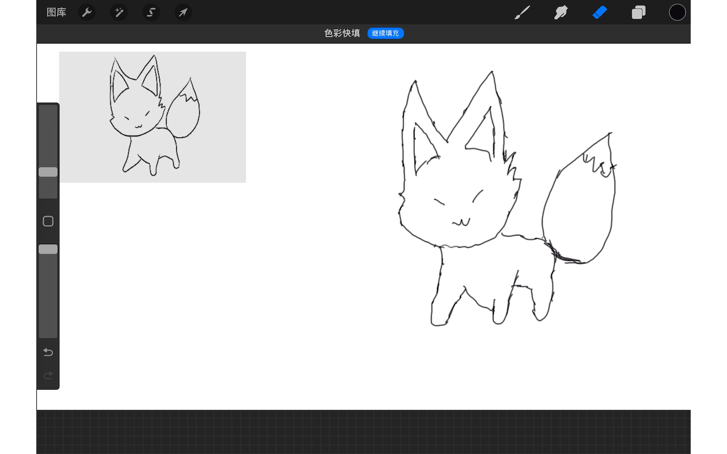Tap the 继续填充 button
This screenshot has width=727, height=454.
pyautogui.click(x=385, y=33)
